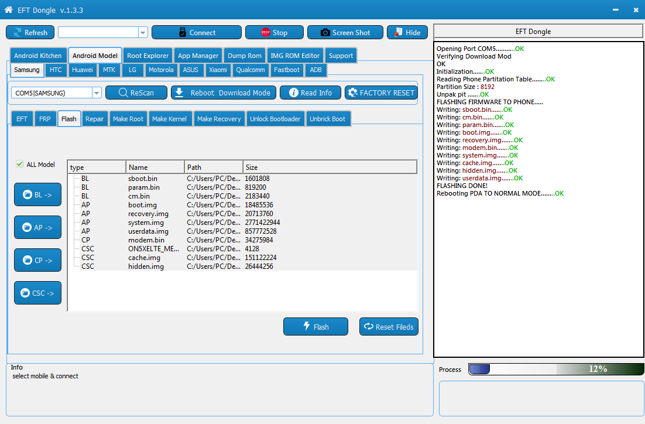The image size is (645, 424).
Task: Open the Root Explorer tab
Action: (147, 56)
